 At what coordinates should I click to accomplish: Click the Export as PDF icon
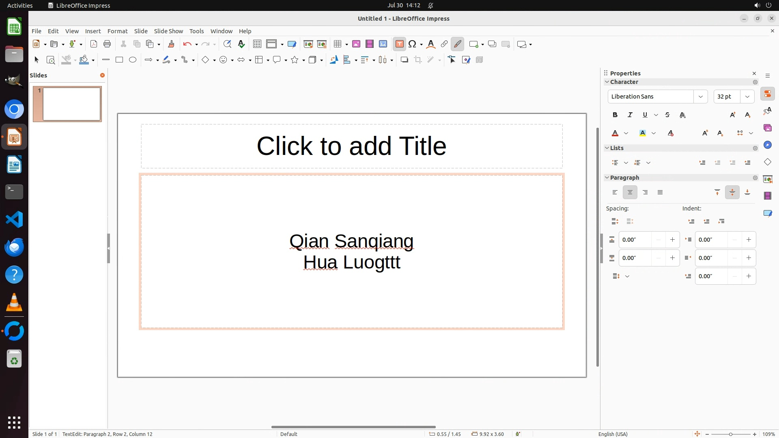point(94,44)
